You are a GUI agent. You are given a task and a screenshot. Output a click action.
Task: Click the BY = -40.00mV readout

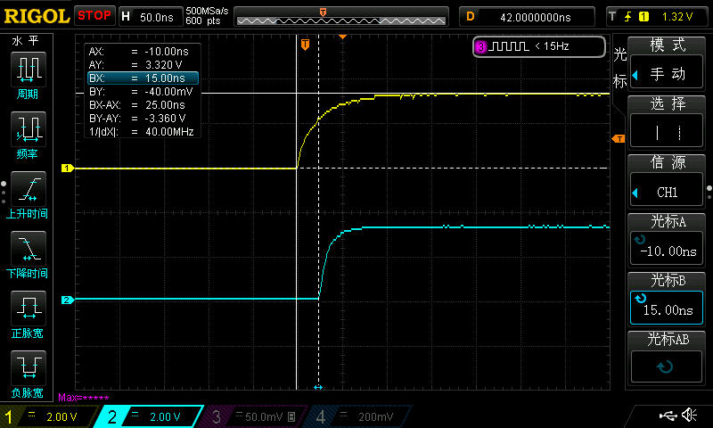coord(141,92)
